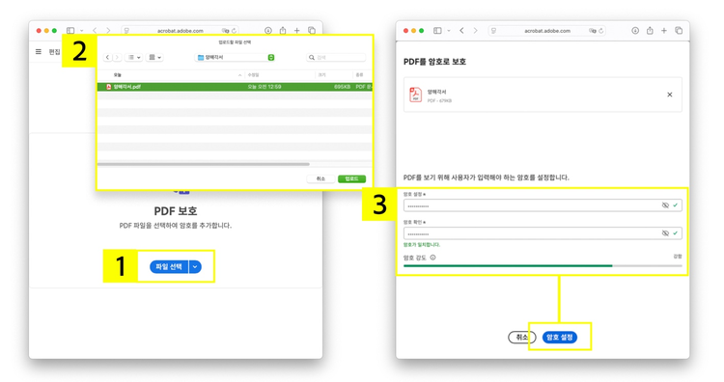
Task: Click the info icon beside 암호 강도
Action: [432, 258]
